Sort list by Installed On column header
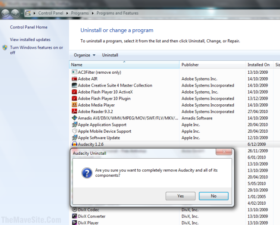 (x=259, y=65)
